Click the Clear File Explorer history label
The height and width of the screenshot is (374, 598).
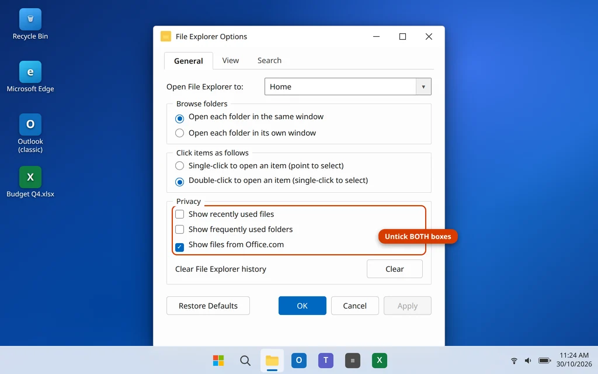click(220, 269)
